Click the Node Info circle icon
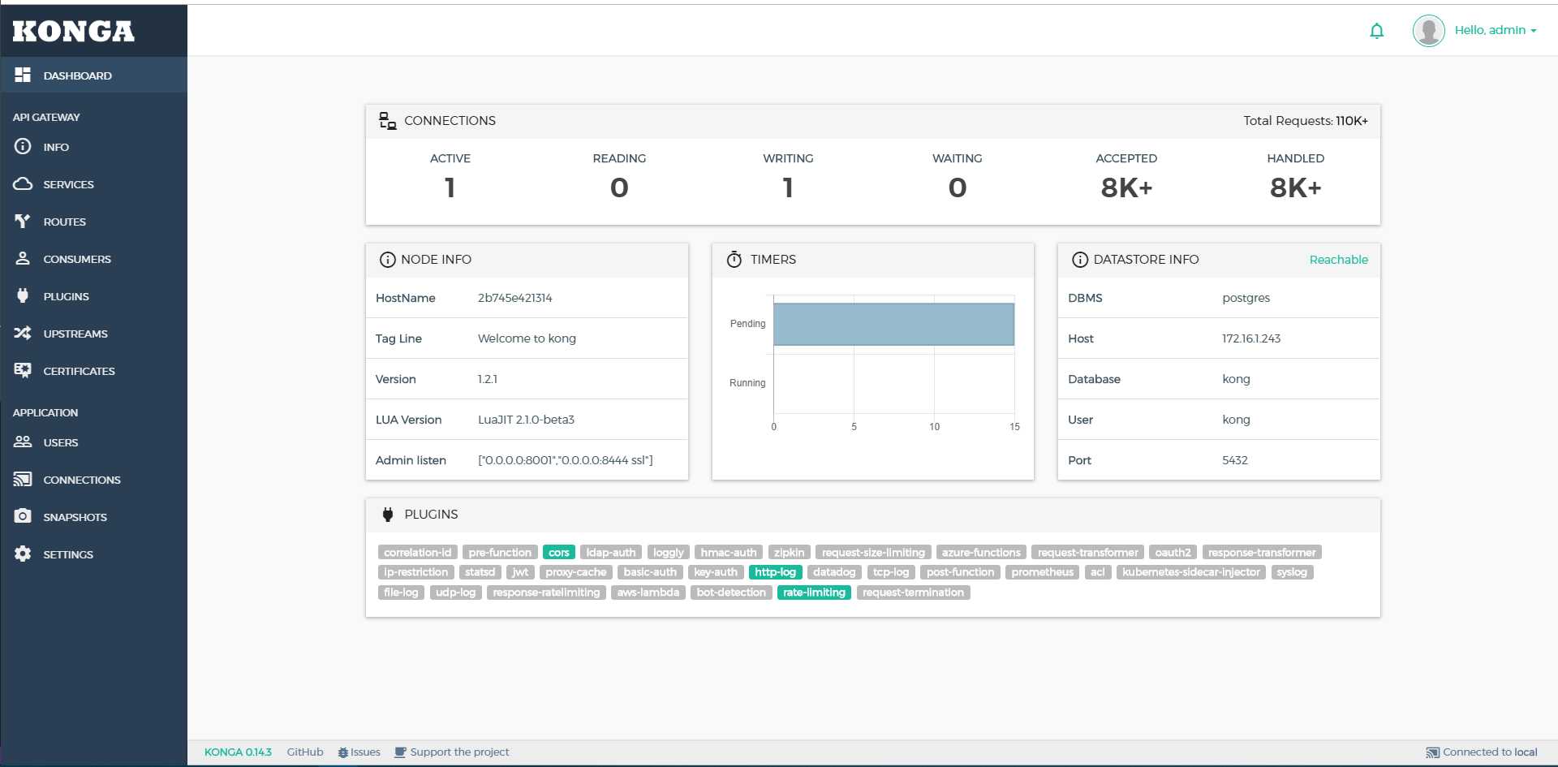Image resolution: width=1558 pixels, height=767 pixels. pyautogui.click(x=387, y=260)
